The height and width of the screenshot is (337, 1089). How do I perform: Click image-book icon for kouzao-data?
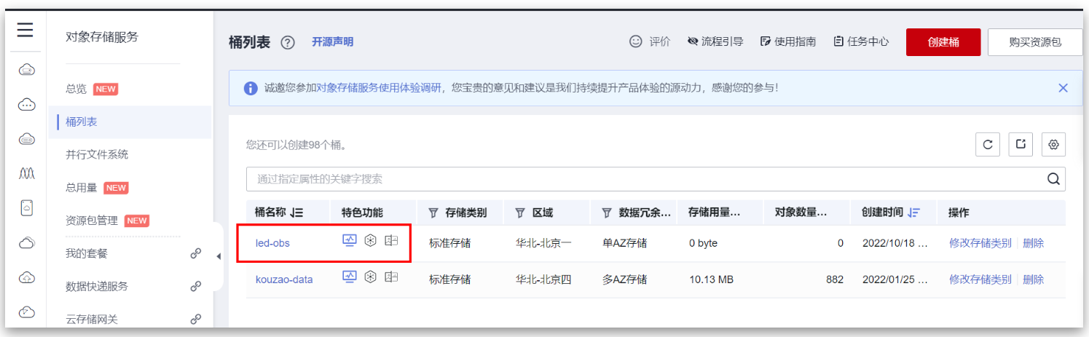pos(391,277)
